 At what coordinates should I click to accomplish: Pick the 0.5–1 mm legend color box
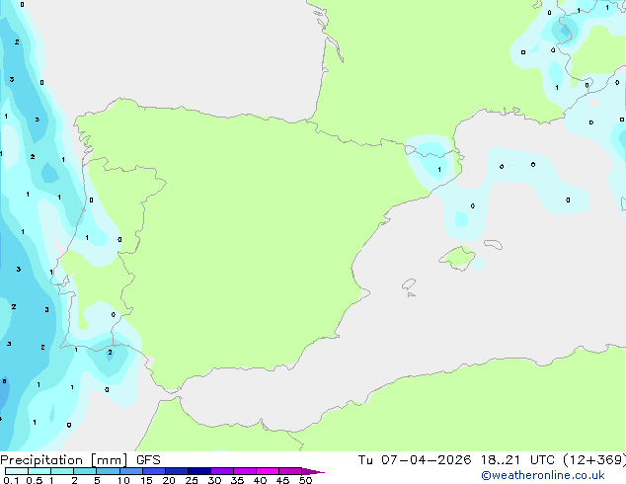tap(39, 471)
